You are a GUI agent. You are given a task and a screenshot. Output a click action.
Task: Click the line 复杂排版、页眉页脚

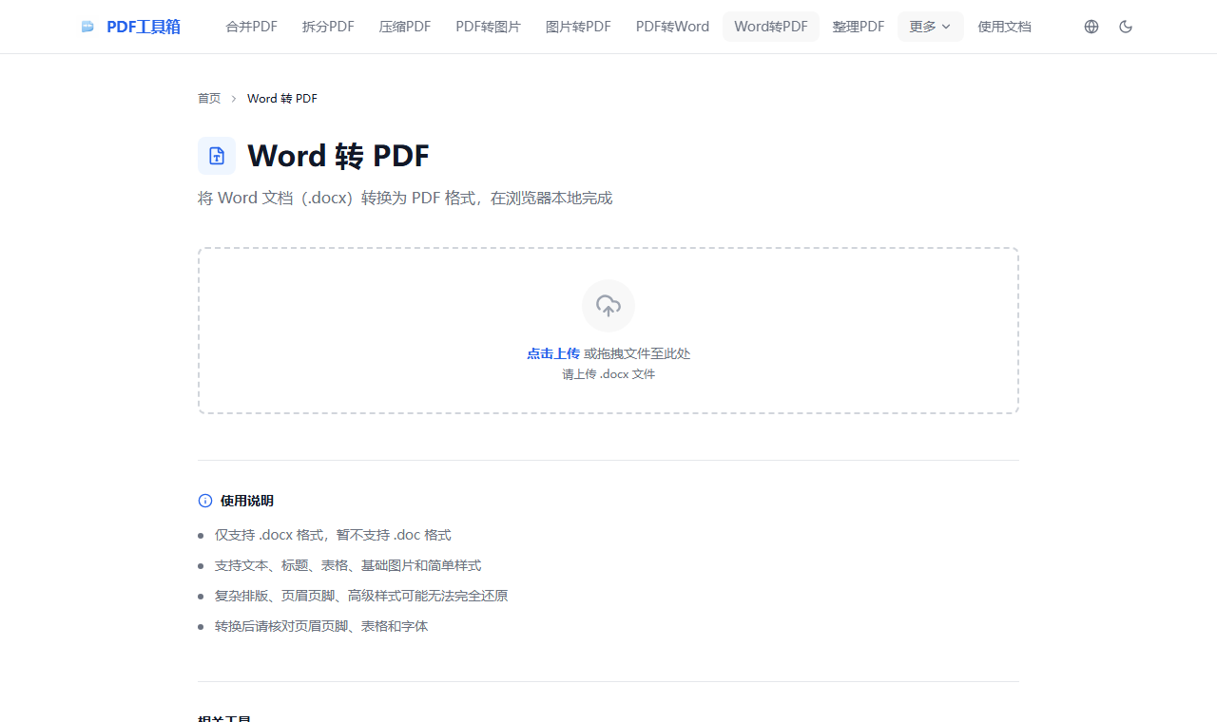coord(361,596)
